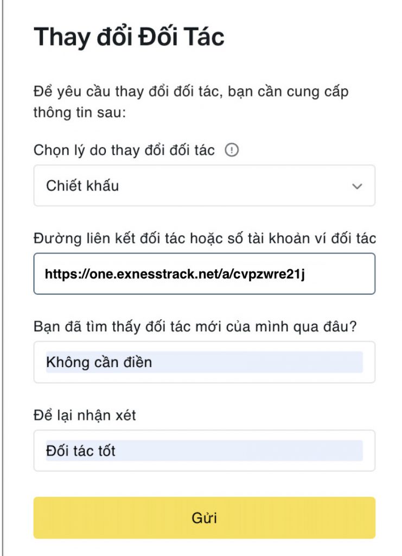Focus the Không cần điền input field
The width and height of the screenshot is (402, 556).
(x=205, y=362)
